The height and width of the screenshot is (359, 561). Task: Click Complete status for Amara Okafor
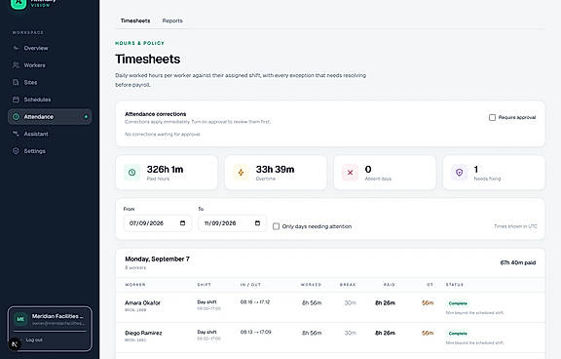coord(458,303)
